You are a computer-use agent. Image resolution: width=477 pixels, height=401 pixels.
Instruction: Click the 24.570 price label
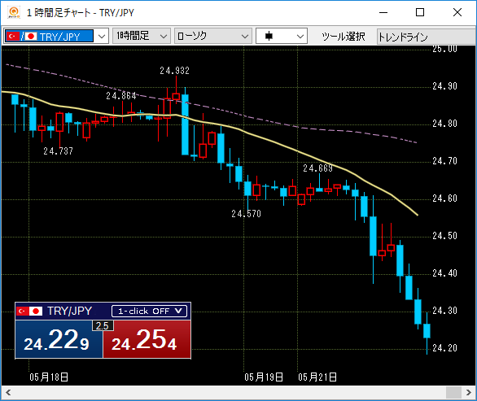[x=246, y=214]
